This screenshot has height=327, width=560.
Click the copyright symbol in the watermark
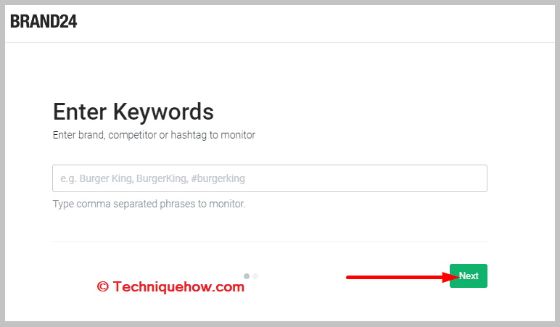pos(102,286)
